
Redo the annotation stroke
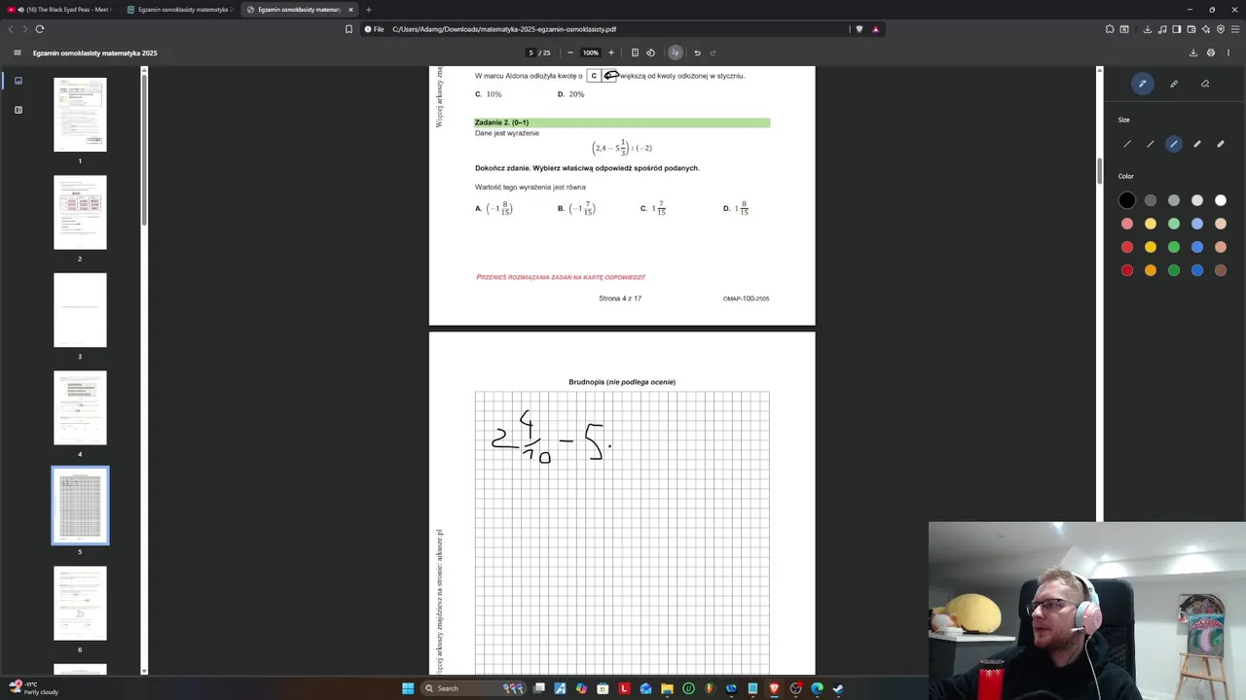pyautogui.click(x=713, y=52)
